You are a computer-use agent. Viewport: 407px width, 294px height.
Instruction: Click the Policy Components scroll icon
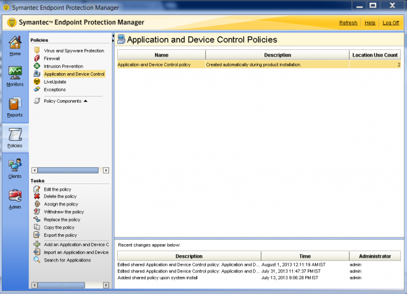coord(37,101)
